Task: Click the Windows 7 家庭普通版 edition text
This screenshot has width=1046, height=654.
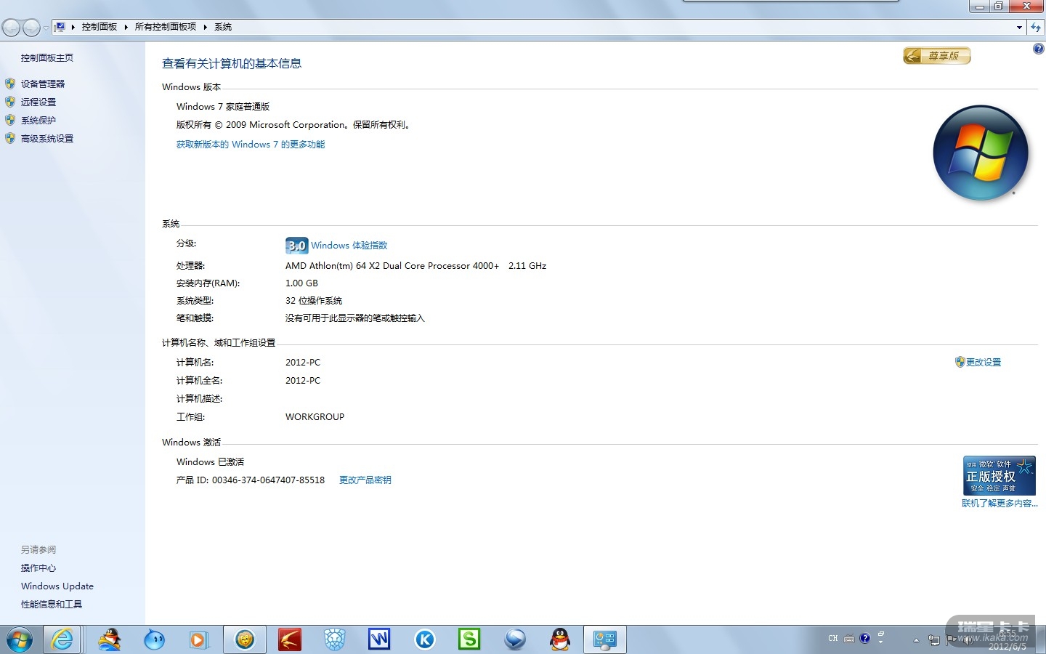Action: tap(223, 107)
